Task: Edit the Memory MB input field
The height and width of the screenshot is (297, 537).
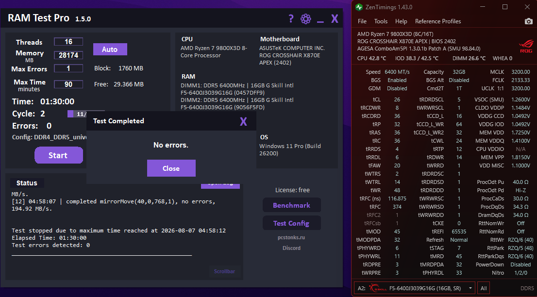Action: click(x=68, y=55)
